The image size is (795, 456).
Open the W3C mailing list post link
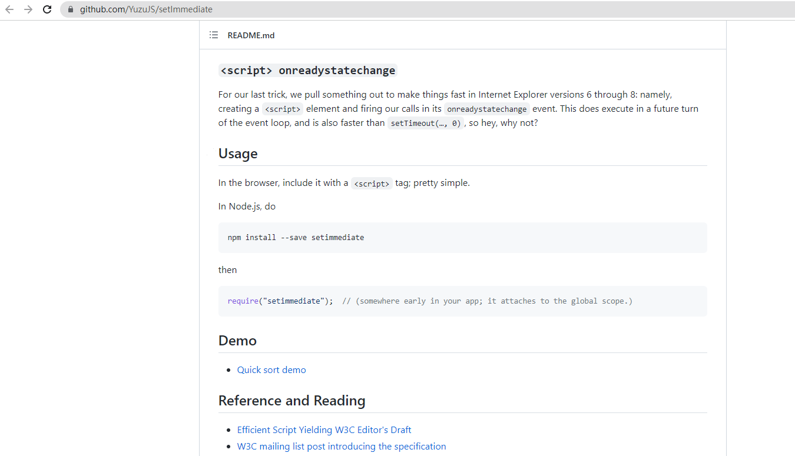click(x=342, y=447)
